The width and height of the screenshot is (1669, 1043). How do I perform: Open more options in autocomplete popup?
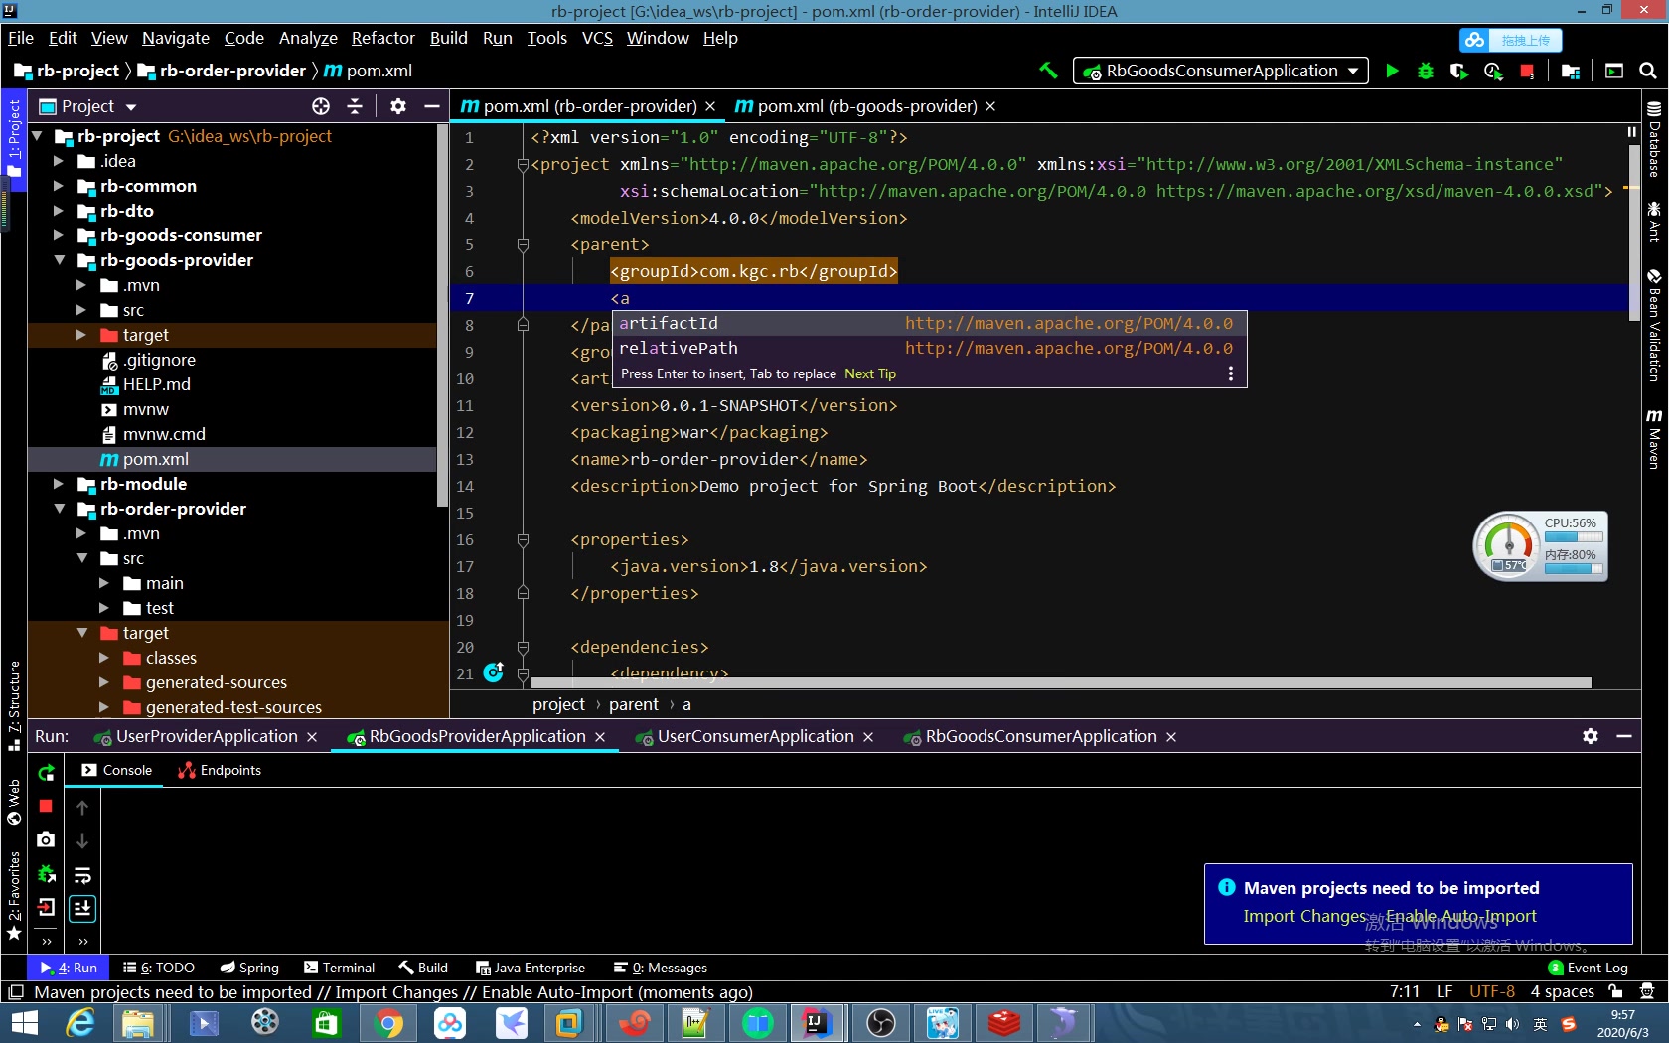(1231, 373)
